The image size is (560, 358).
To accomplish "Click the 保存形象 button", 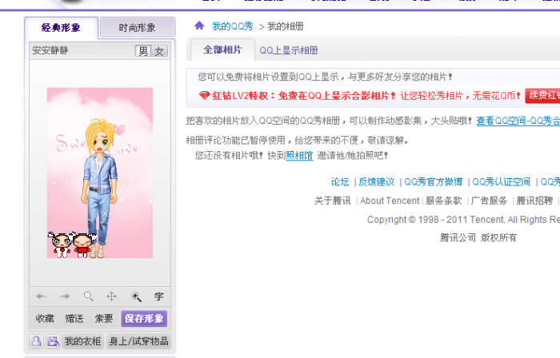I will (x=144, y=318).
